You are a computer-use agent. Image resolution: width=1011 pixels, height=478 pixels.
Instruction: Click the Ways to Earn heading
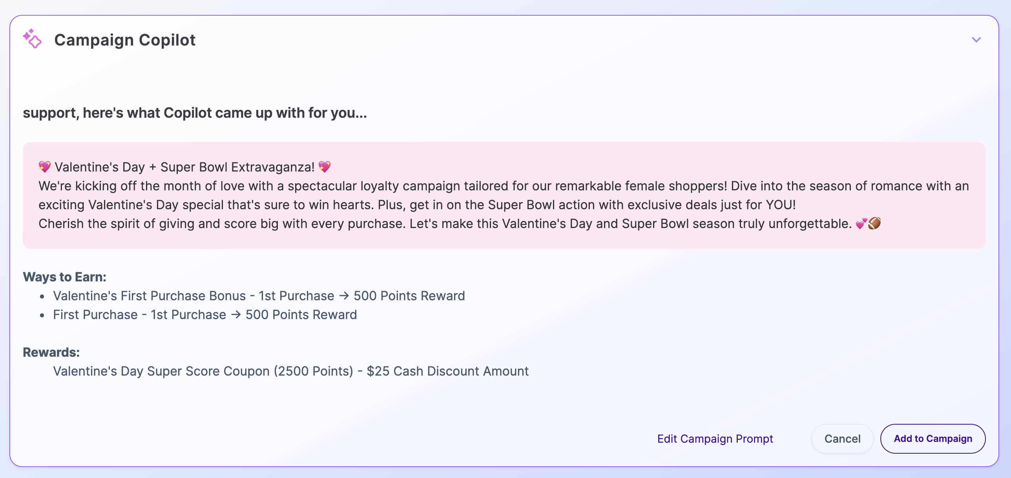(65, 277)
